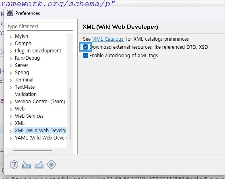The image size is (225, 179).
Task: Expand the Run/Debug node
Action: 10,58
